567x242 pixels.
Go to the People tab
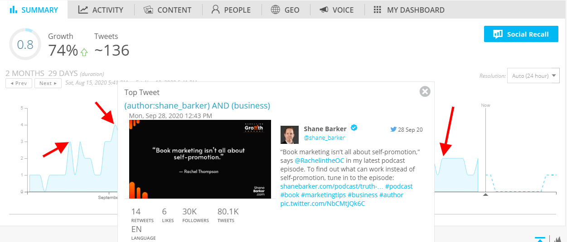click(231, 9)
